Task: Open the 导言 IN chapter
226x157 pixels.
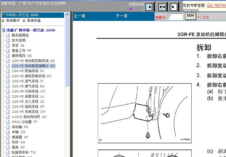Action: point(18,46)
